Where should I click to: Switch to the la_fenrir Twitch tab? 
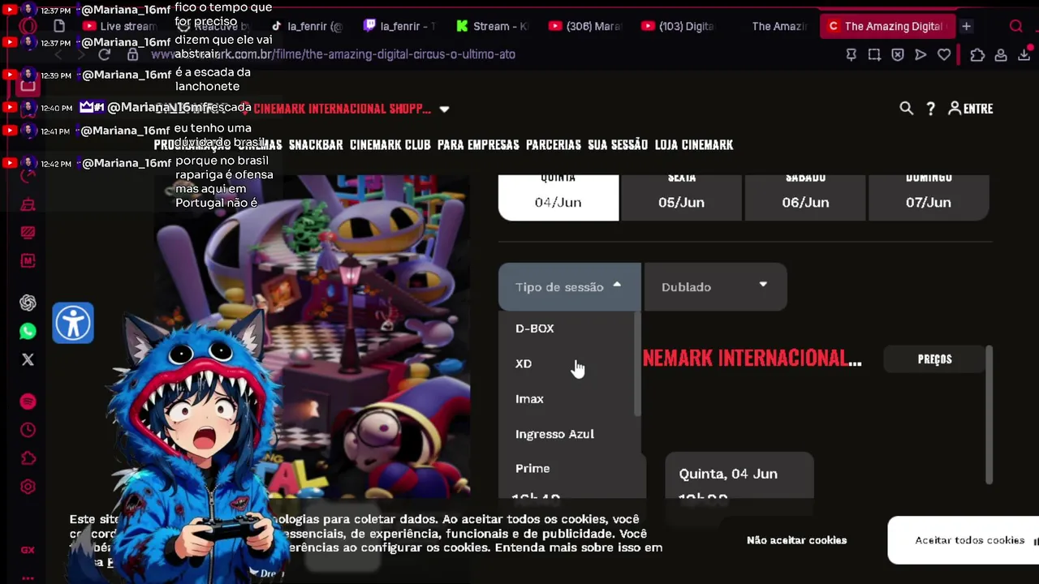(x=399, y=26)
